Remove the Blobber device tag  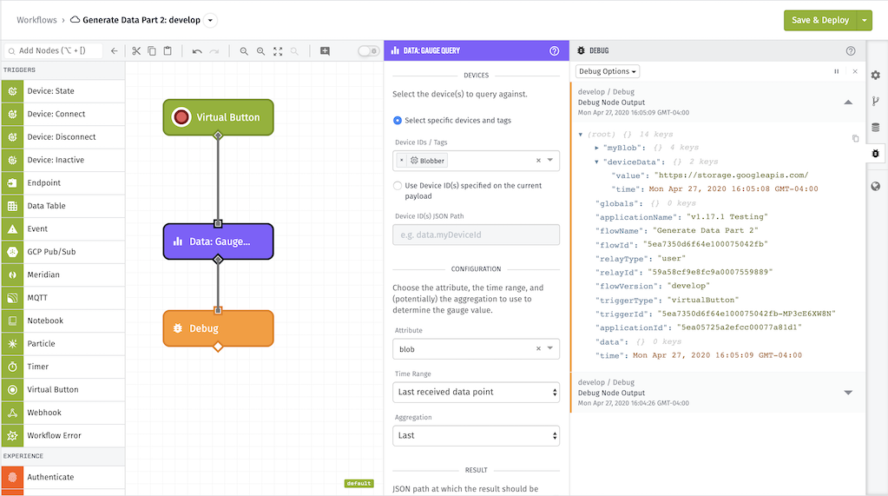(402, 161)
